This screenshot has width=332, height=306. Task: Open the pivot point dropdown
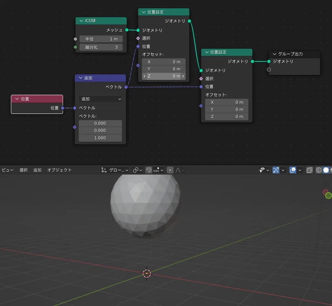137,170
